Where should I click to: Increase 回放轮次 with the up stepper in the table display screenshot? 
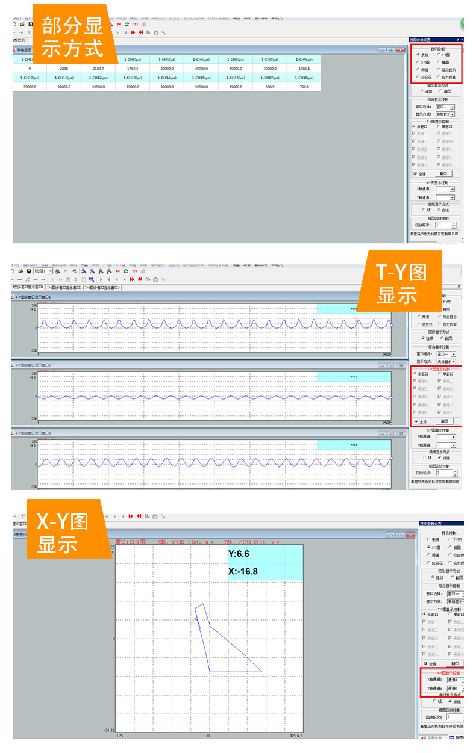coord(454,223)
